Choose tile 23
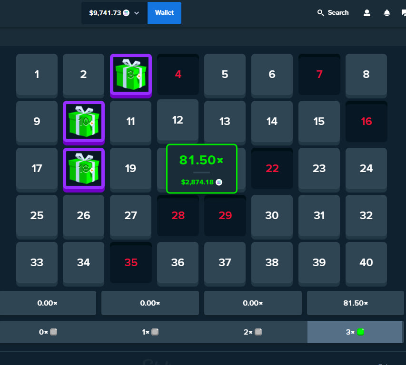 [319, 169]
